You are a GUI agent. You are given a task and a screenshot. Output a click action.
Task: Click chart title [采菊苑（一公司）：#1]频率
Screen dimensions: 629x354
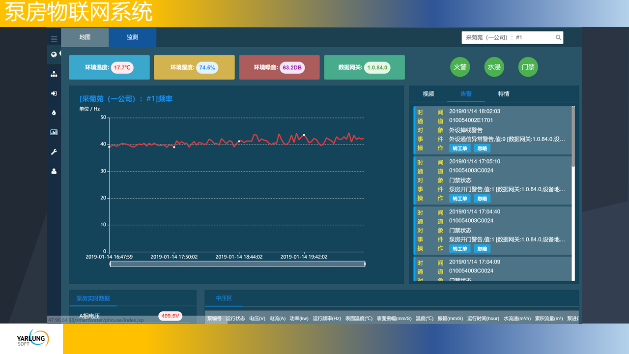[x=126, y=99]
